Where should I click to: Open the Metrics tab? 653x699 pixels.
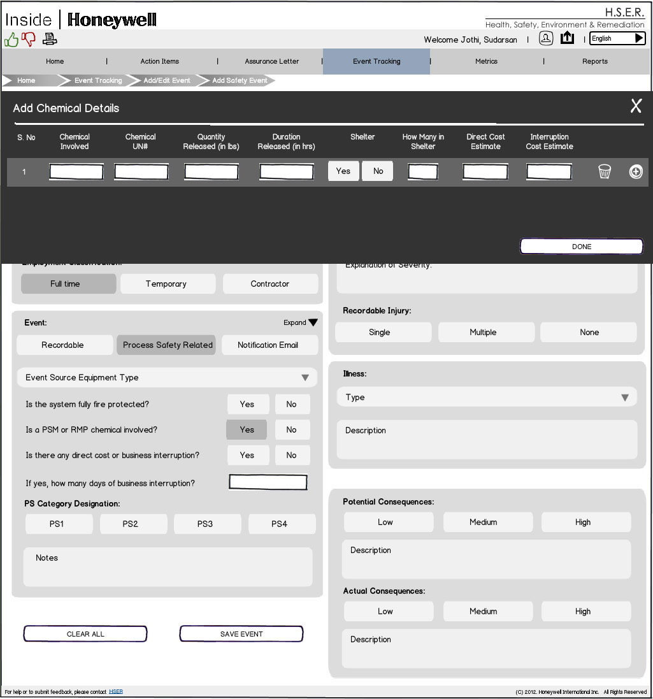[486, 61]
